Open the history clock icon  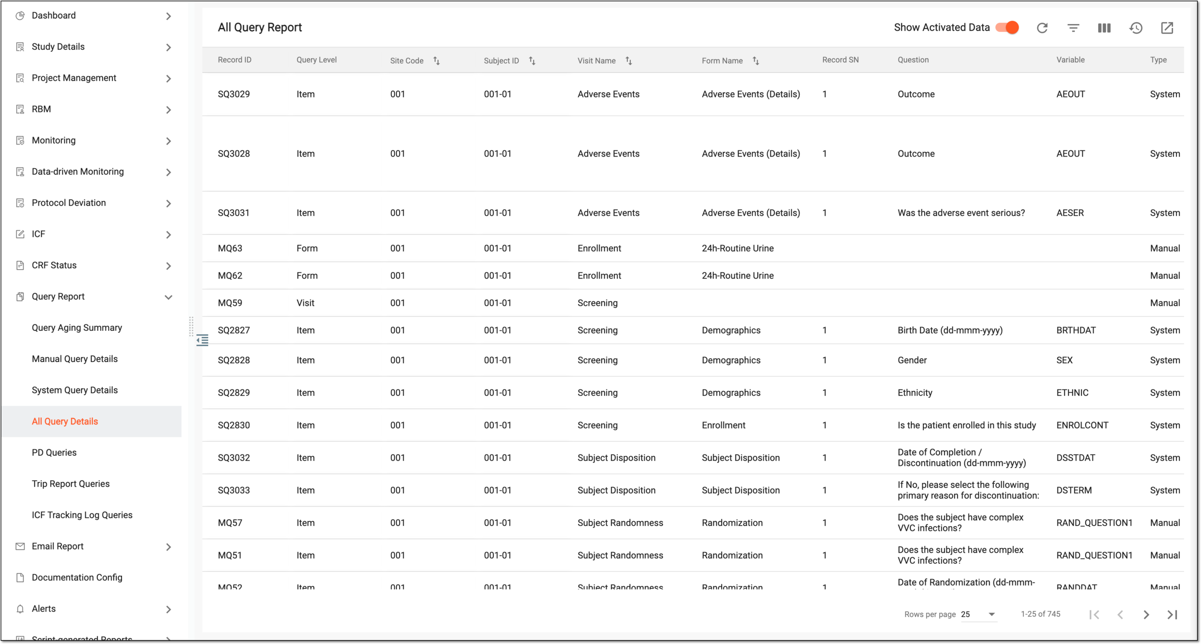[1136, 28]
